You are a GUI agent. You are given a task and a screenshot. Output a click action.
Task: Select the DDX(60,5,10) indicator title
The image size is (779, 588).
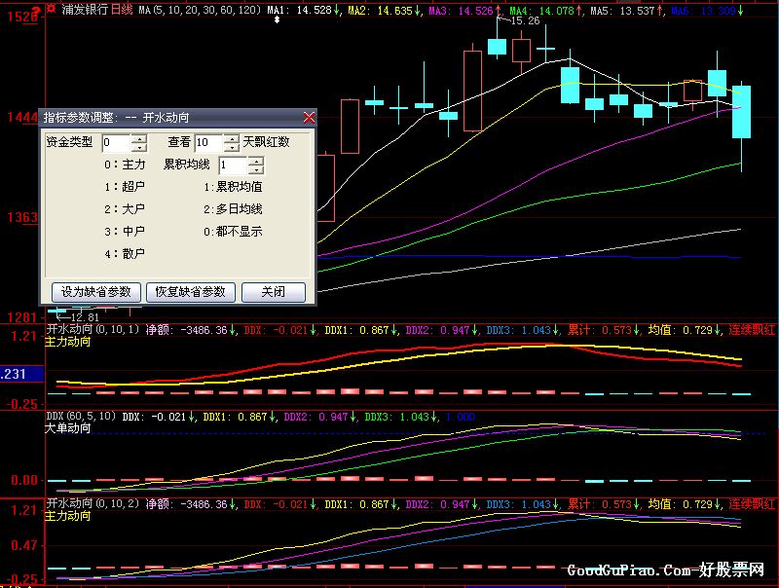click(82, 416)
